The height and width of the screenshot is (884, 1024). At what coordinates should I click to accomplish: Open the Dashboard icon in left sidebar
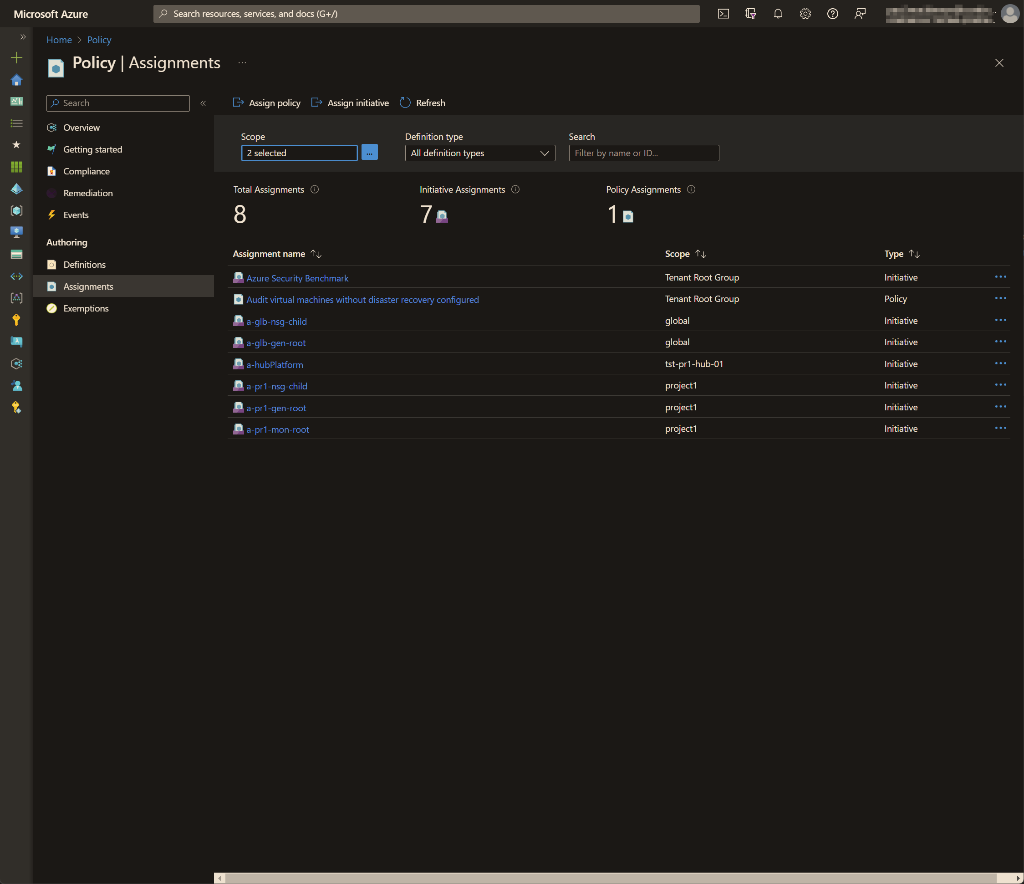[16, 102]
